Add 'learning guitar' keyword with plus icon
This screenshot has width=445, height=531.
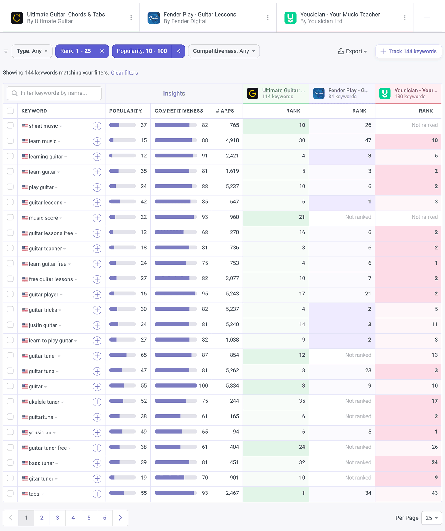click(x=97, y=157)
